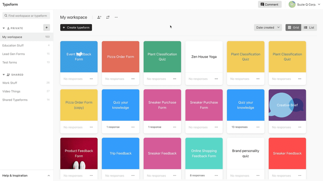Click the Suzie Q Corp. avatar icon
The width and height of the screenshot is (323, 181).
[x=292, y=4]
